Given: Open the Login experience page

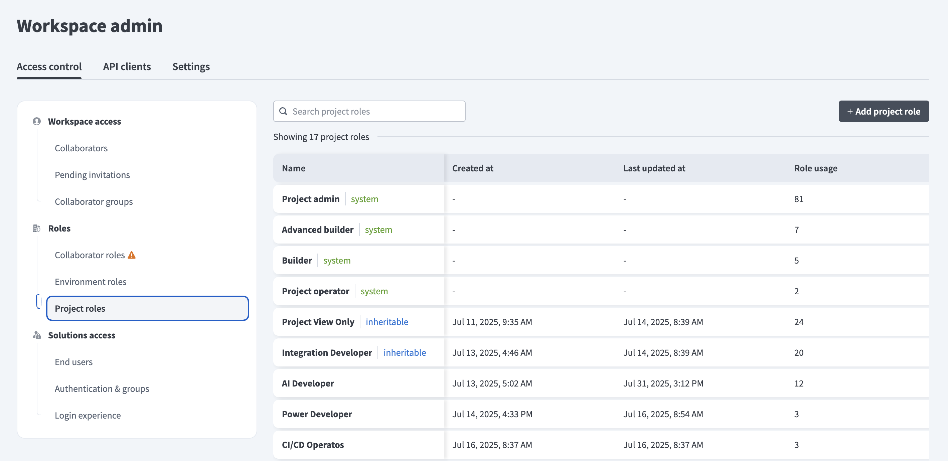Looking at the screenshot, I should click(x=88, y=415).
